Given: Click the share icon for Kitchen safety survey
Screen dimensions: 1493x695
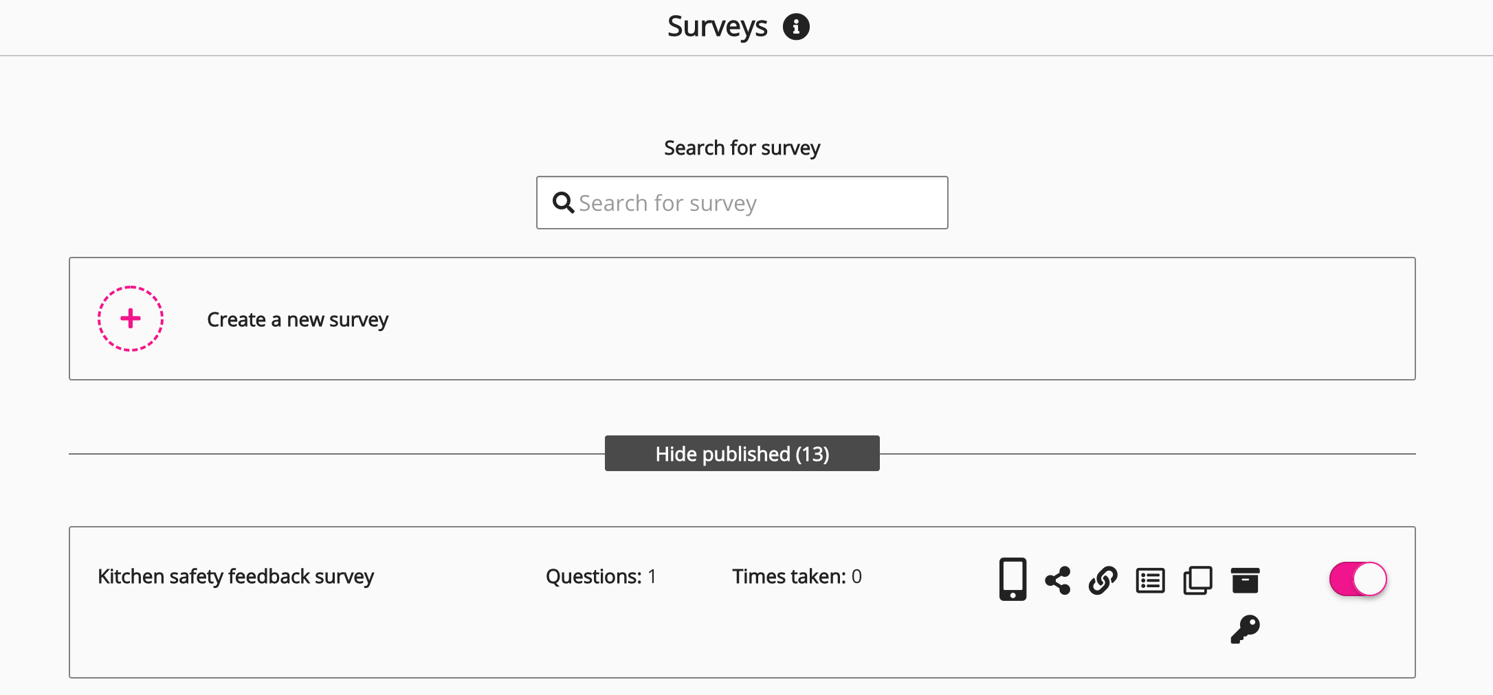Looking at the screenshot, I should click(x=1058, y=580).
